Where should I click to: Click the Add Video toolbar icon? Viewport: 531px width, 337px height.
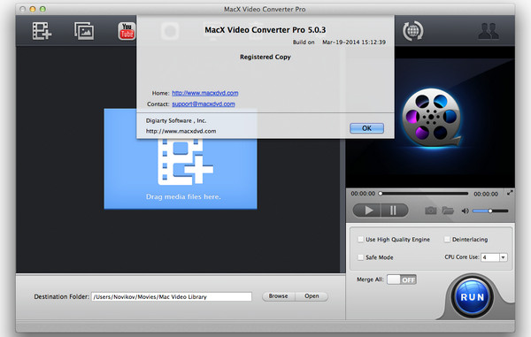[42, 31]
